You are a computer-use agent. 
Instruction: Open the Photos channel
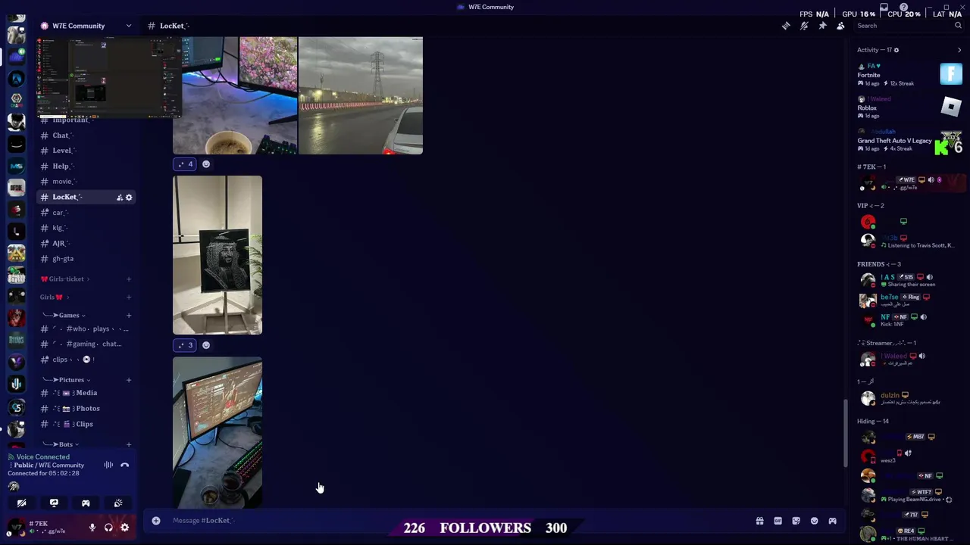[86, 409]
